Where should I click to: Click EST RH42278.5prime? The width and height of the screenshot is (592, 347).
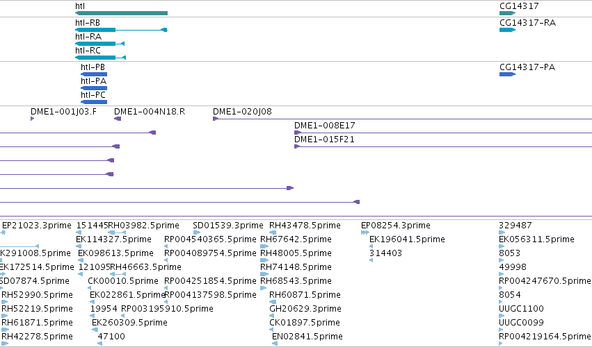coord(37,337)
